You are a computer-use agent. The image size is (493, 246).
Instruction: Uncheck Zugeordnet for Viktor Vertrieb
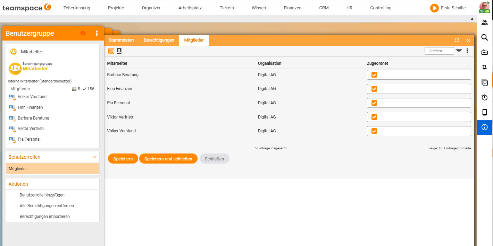click(x=374, y=117)
